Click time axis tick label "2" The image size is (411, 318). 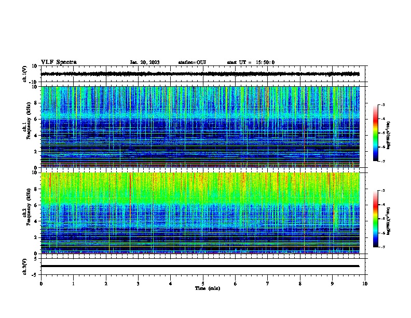[x=106, y=284]
